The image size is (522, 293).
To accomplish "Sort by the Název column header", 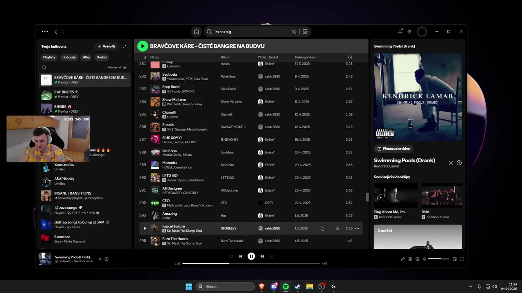I will [155, 57].
